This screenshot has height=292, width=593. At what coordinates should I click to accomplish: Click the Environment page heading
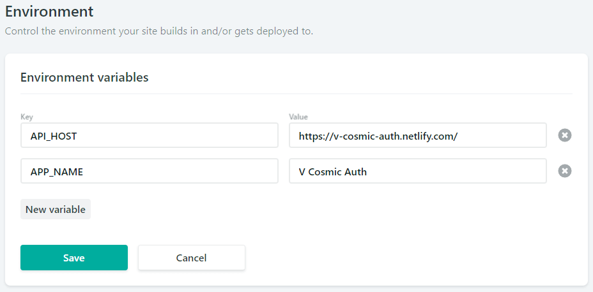49,11
